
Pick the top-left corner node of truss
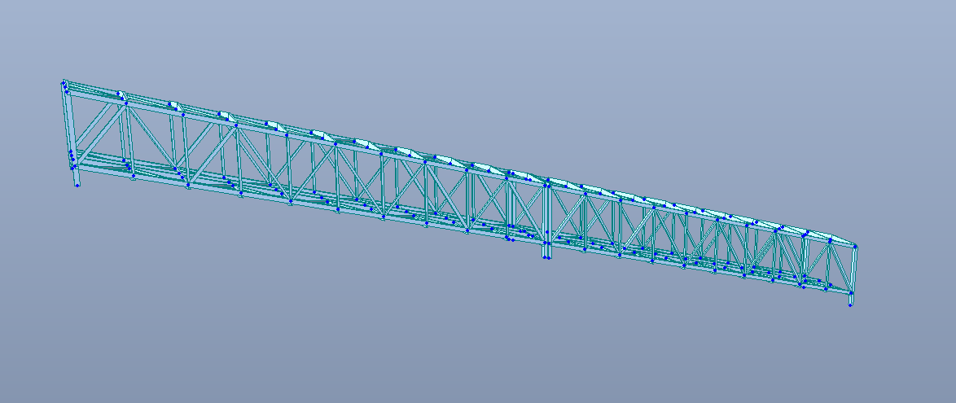tap(64, 81)
